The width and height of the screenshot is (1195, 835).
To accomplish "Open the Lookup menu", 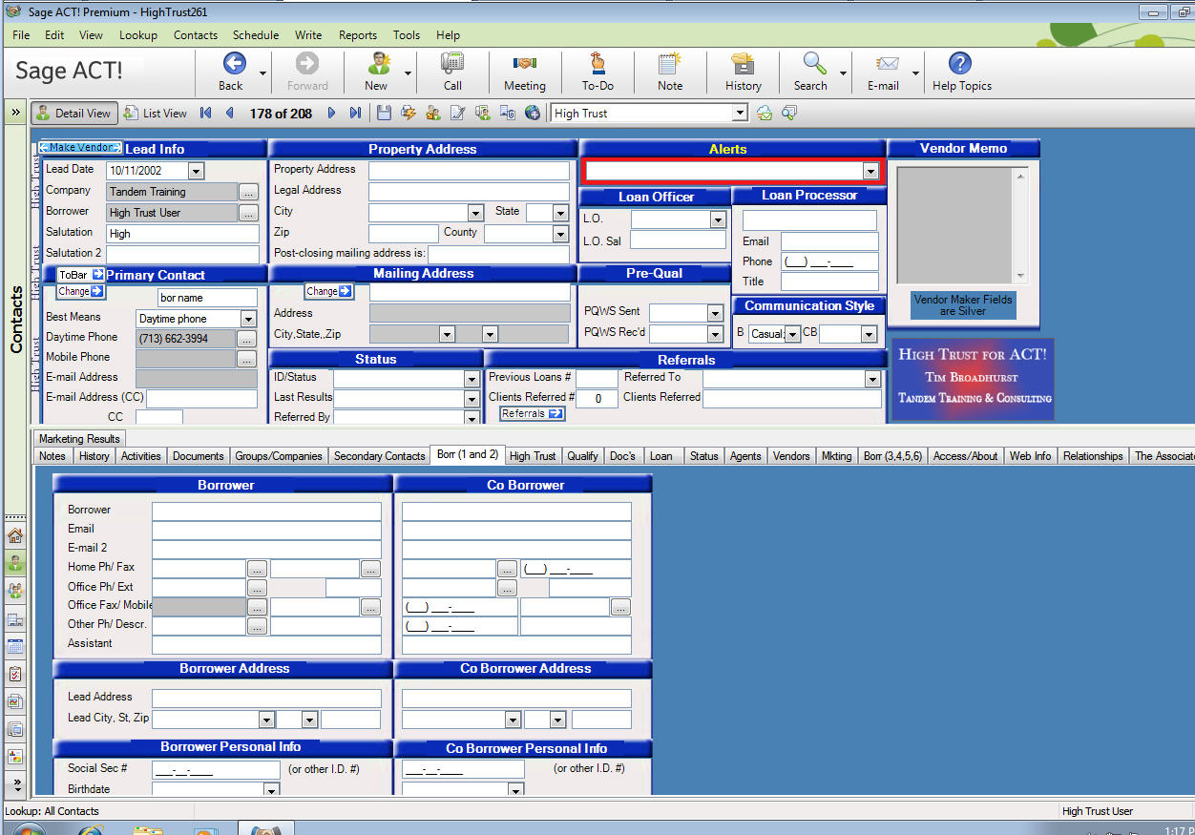I will click(138, 35).
